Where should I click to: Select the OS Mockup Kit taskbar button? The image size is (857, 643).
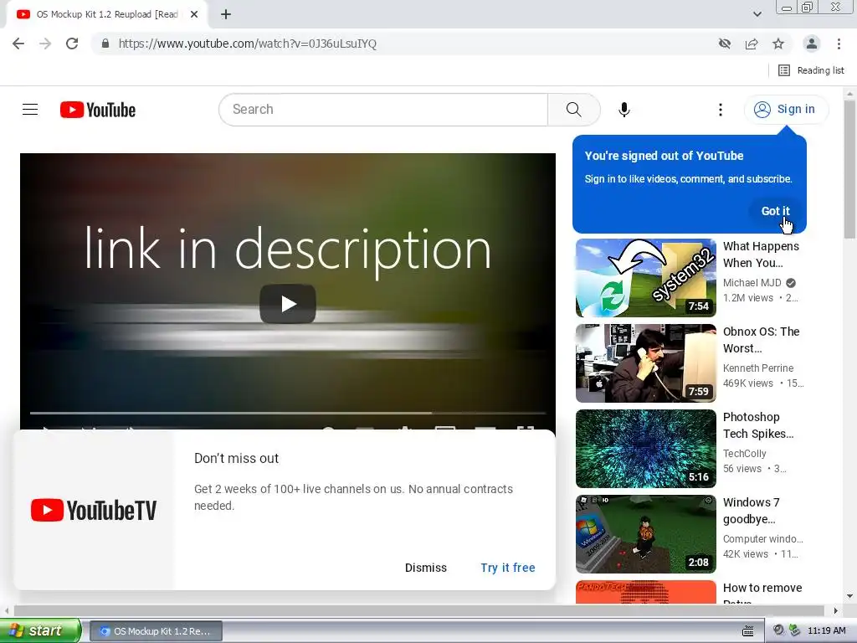[156, 631]
